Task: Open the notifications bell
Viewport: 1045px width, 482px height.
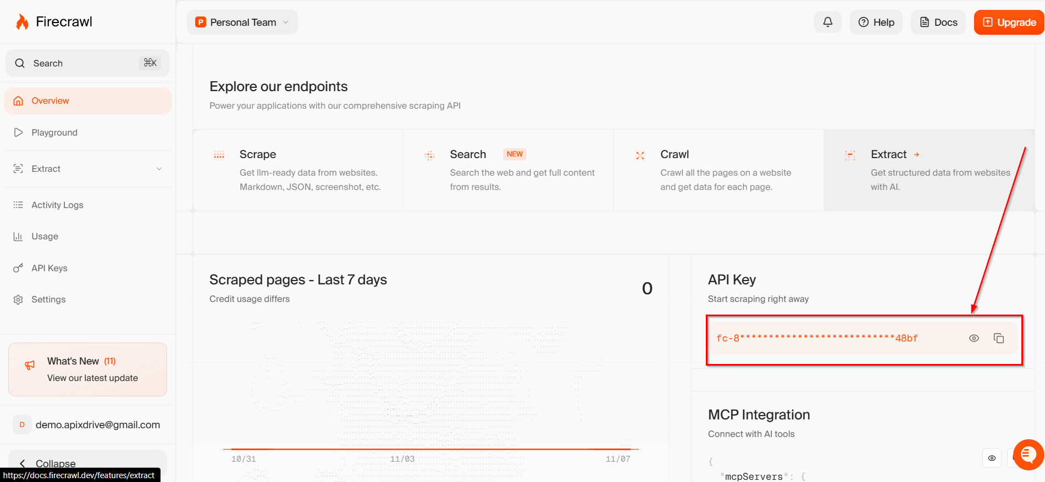Action: coord(827,22)
